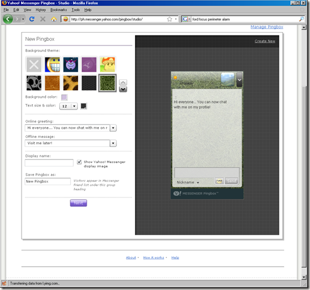Click the status bar Firebug icon
Screen dimensions: 310x290
4,283
